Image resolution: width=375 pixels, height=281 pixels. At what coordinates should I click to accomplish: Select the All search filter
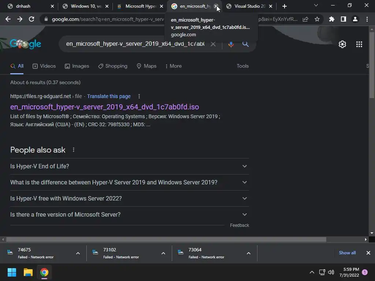pyautogui.click(x=17, y=66)
